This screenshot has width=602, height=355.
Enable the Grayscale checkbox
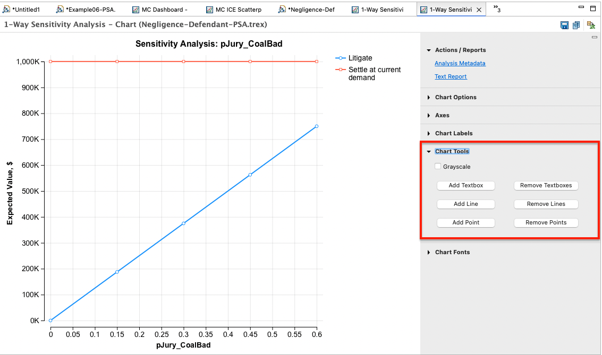pyautogui.click(x=438, y=167)
